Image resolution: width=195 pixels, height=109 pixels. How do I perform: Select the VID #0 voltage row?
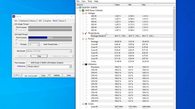click(x=132, y=16)
